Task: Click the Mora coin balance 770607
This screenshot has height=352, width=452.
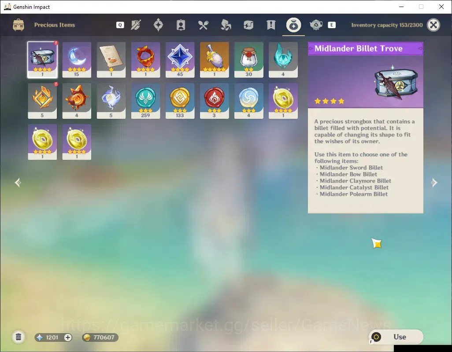Action: coord(100,337)
